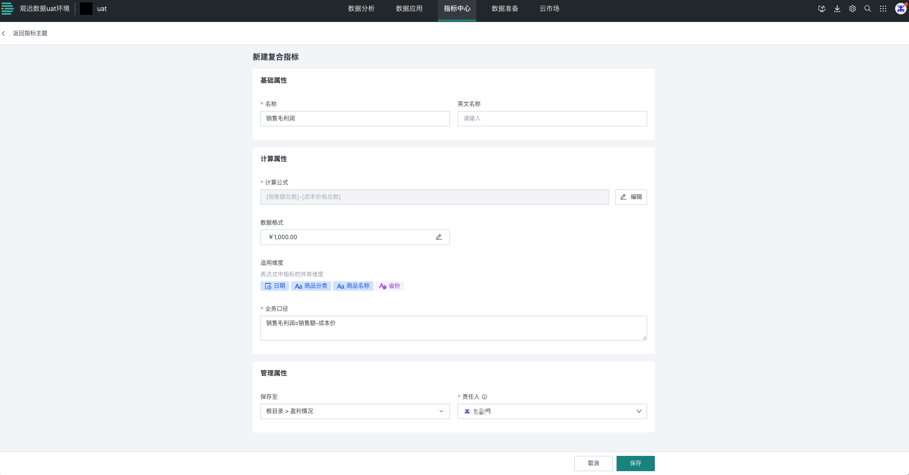Expand the 责任人 owner dropdown

point(638,411)
